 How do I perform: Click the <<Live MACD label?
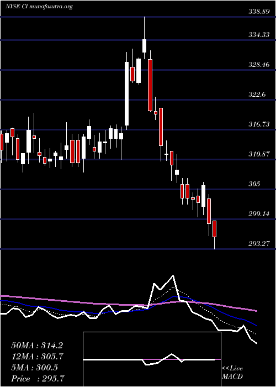(x=232, y=373)
